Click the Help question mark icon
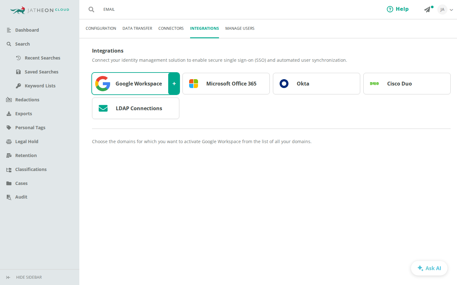 tap(390, 9)
